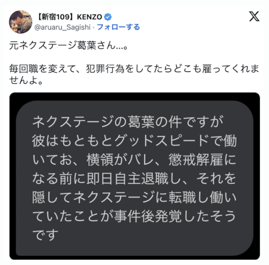The width and height of the screenshot is (269, 265).
Task: Click the tweet's final line せんよ。
Action: [26, 80]
